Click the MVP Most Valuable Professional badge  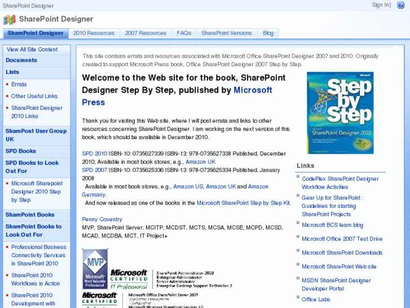pyautogui.click(x=95, y=269)
